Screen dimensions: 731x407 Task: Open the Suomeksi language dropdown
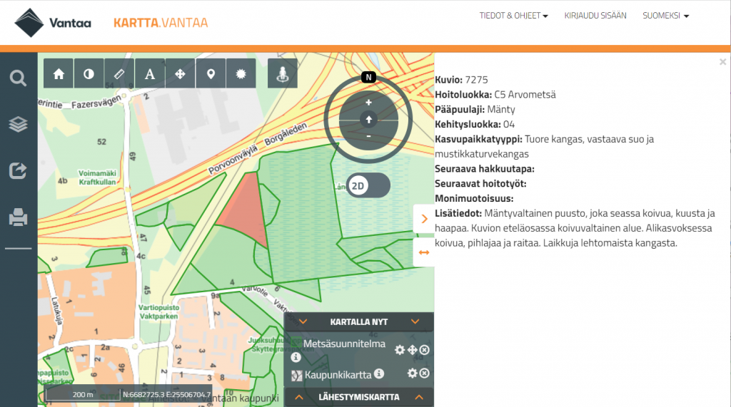pos(666,16)
